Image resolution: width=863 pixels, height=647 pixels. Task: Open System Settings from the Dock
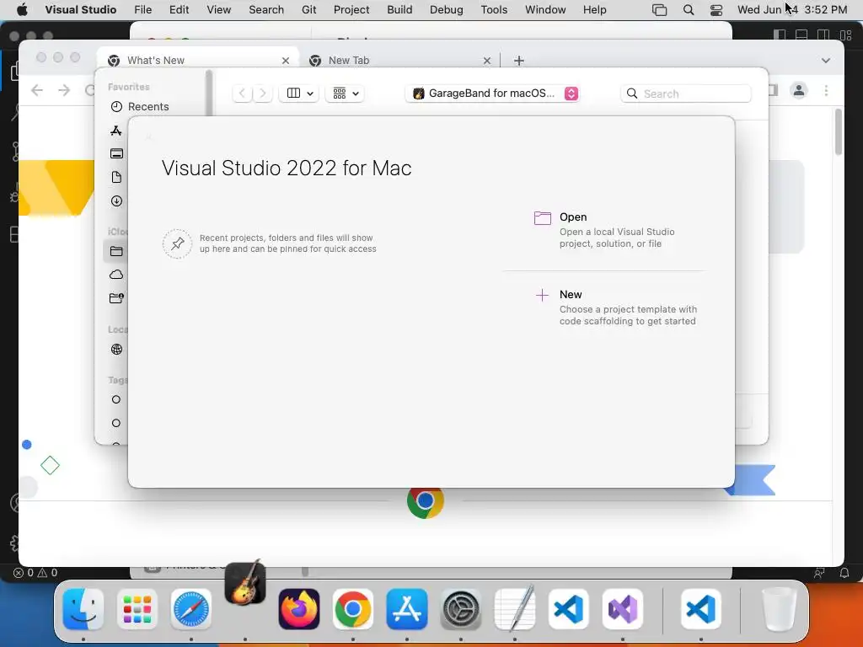[x=461, y=609]
